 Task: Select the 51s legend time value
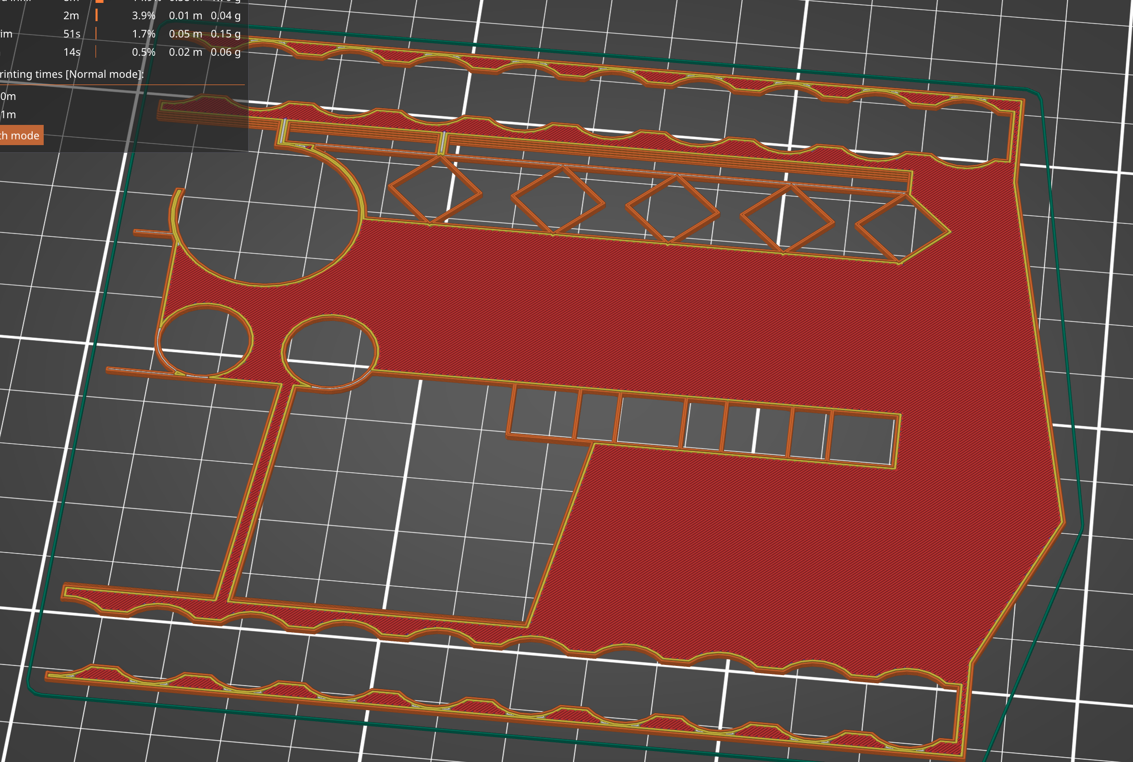pos(72,34)
